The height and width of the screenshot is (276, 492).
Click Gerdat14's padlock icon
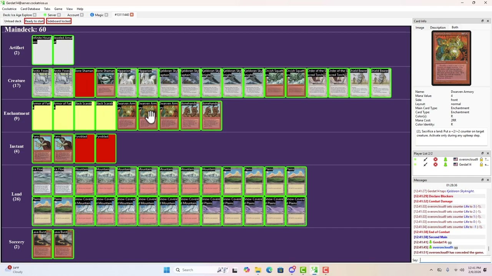tap(481, 164)
